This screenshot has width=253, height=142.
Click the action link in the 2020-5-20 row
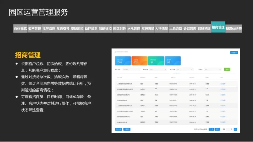[x=223, y=95]
